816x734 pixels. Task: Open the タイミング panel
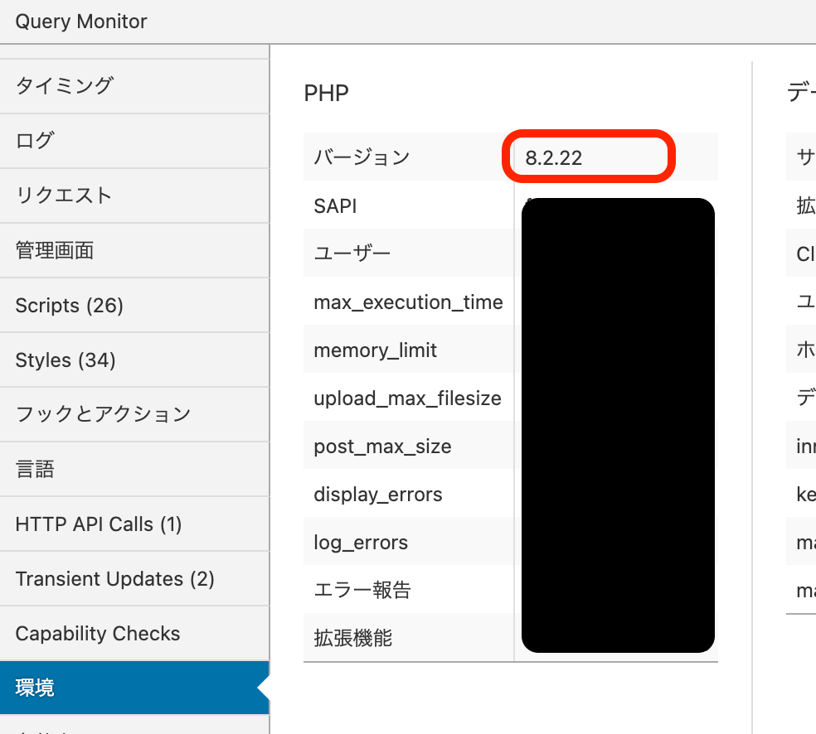tap(65, 86)
